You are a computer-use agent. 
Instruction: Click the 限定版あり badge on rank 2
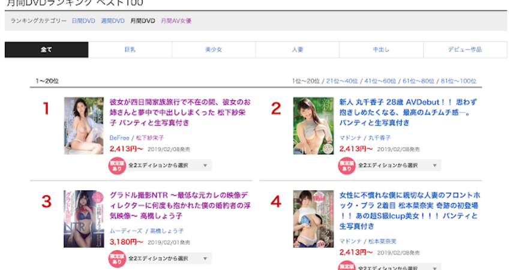point(346,166)
